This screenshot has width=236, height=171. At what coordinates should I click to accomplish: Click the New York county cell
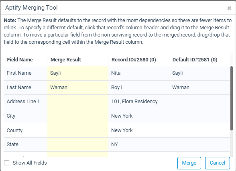click(138, 130)
